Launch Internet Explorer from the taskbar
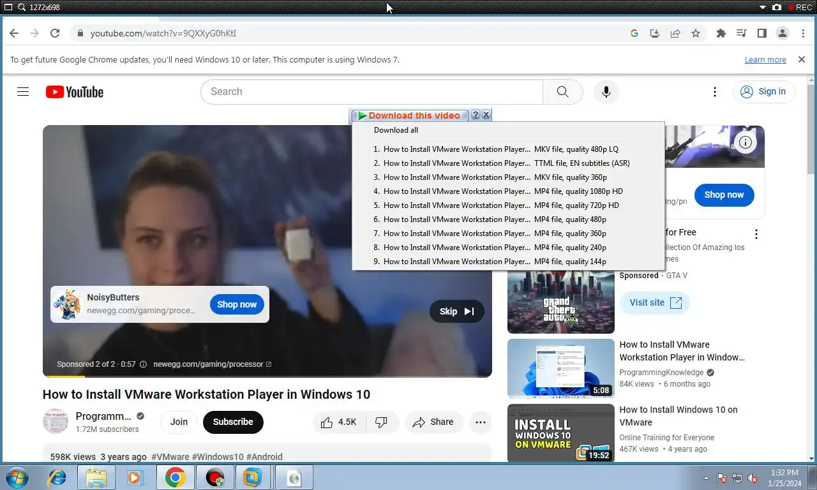Image resolution: width=817 pixels, height=490 pixels. [x=57, y=477]
